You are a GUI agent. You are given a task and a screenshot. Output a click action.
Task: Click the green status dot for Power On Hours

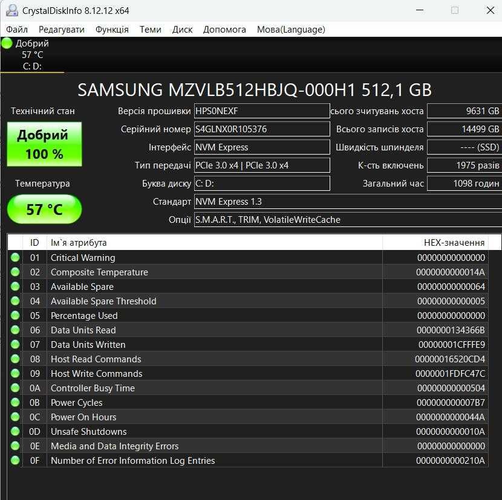tap(15, 417)
